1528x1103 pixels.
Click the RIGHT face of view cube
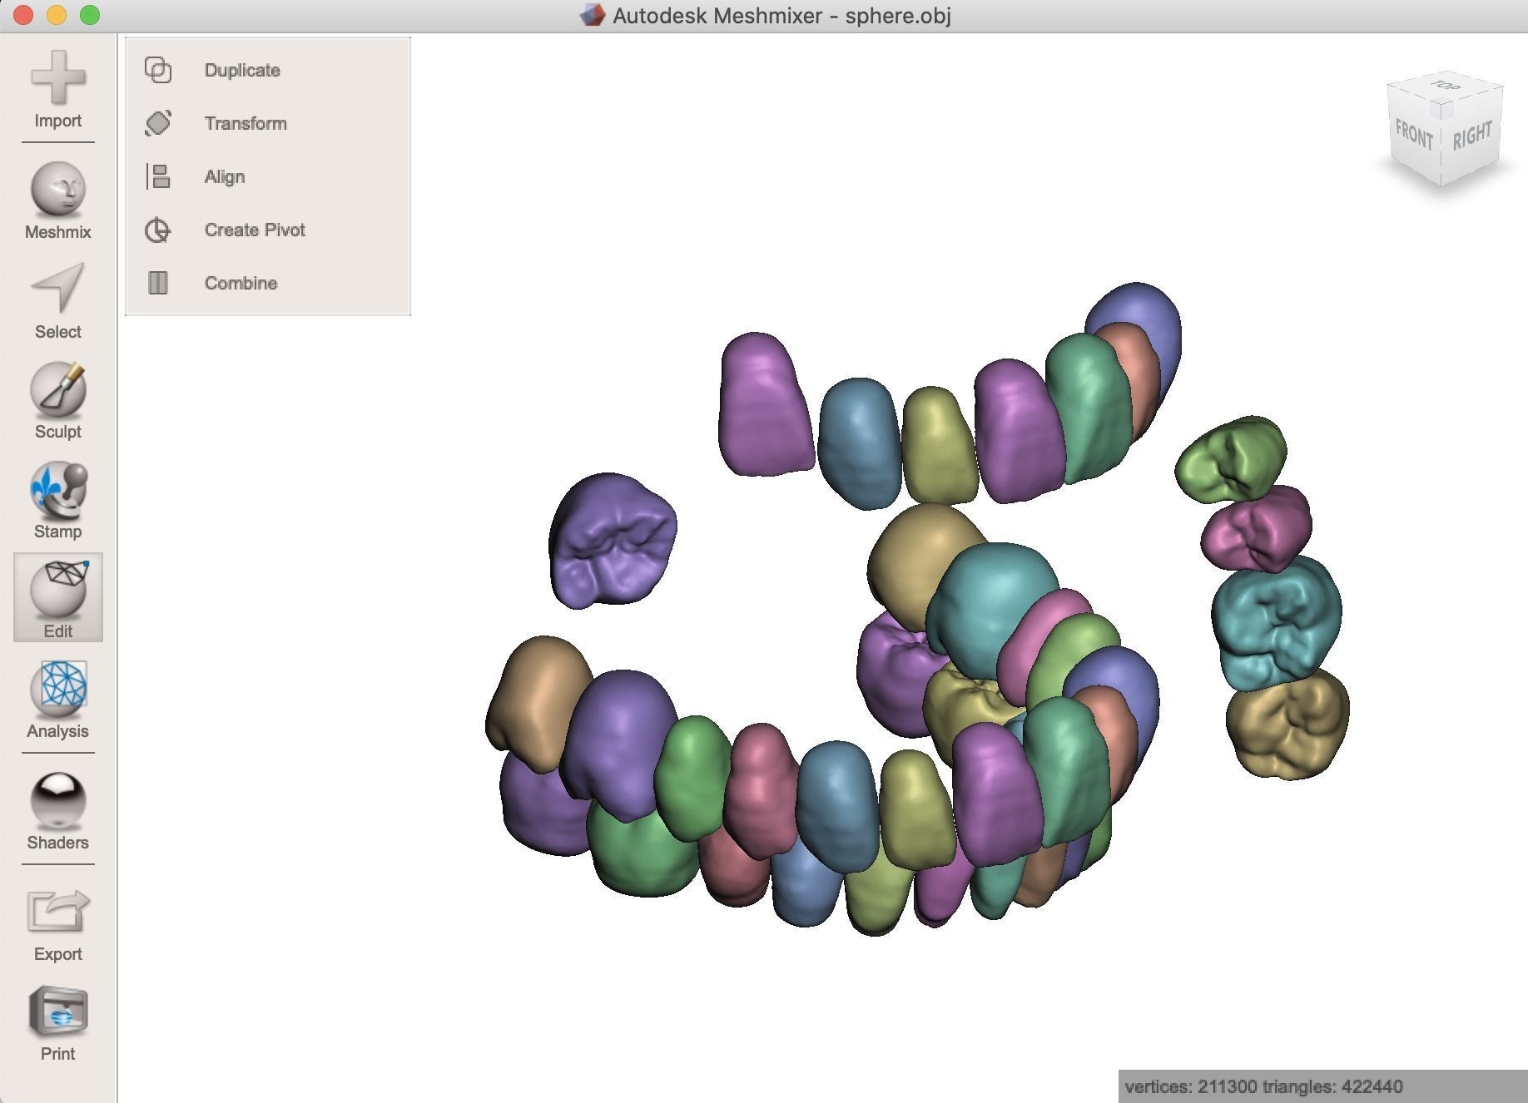click(x=1471, y=136)
